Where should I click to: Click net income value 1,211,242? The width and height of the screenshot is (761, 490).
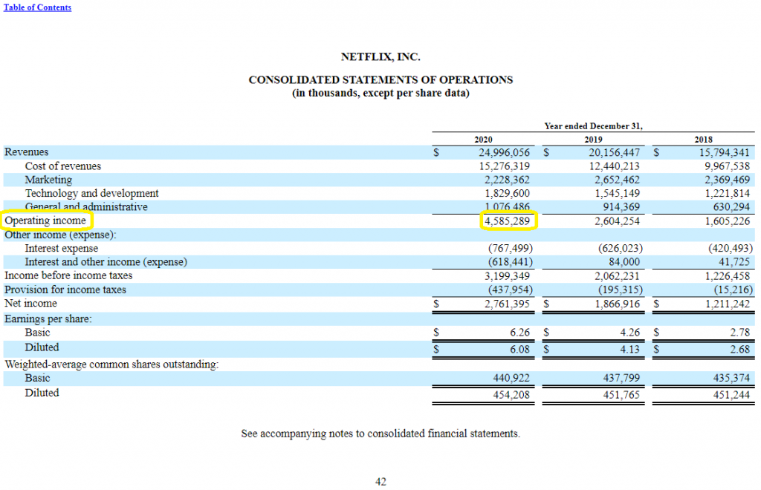pos(728,304)
